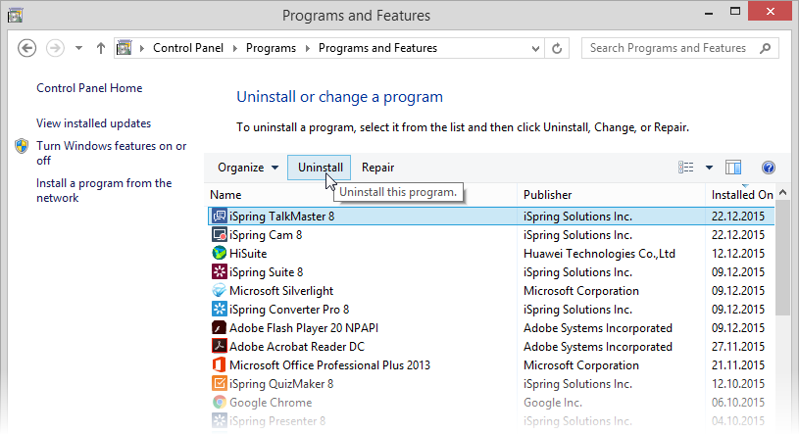
Task: Open the recent locations dropdown arrow
Action: (x=78, y=48)
